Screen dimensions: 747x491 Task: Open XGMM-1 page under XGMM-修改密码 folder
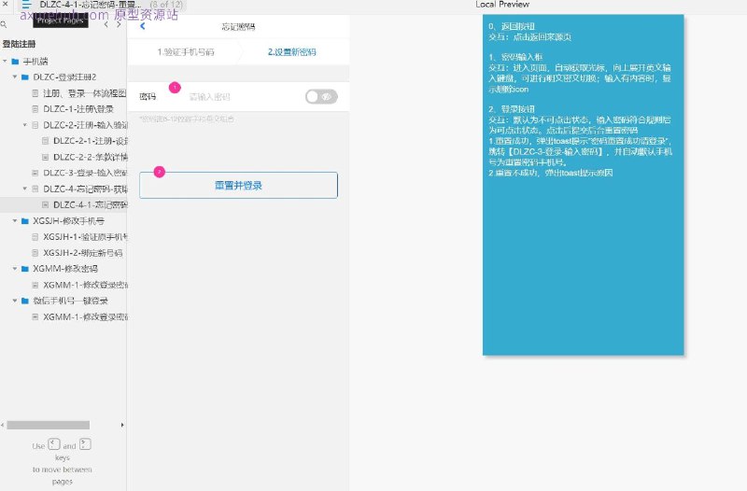[x=85, y=285]
